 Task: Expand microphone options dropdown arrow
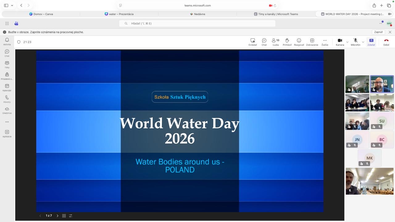coord(363,42)
